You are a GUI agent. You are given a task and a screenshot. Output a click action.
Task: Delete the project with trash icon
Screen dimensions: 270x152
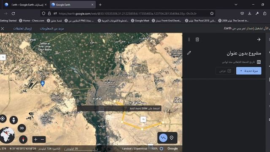click(x=197, y=39)
